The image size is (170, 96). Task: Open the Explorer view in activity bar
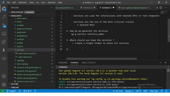click(x=4, y=9)
